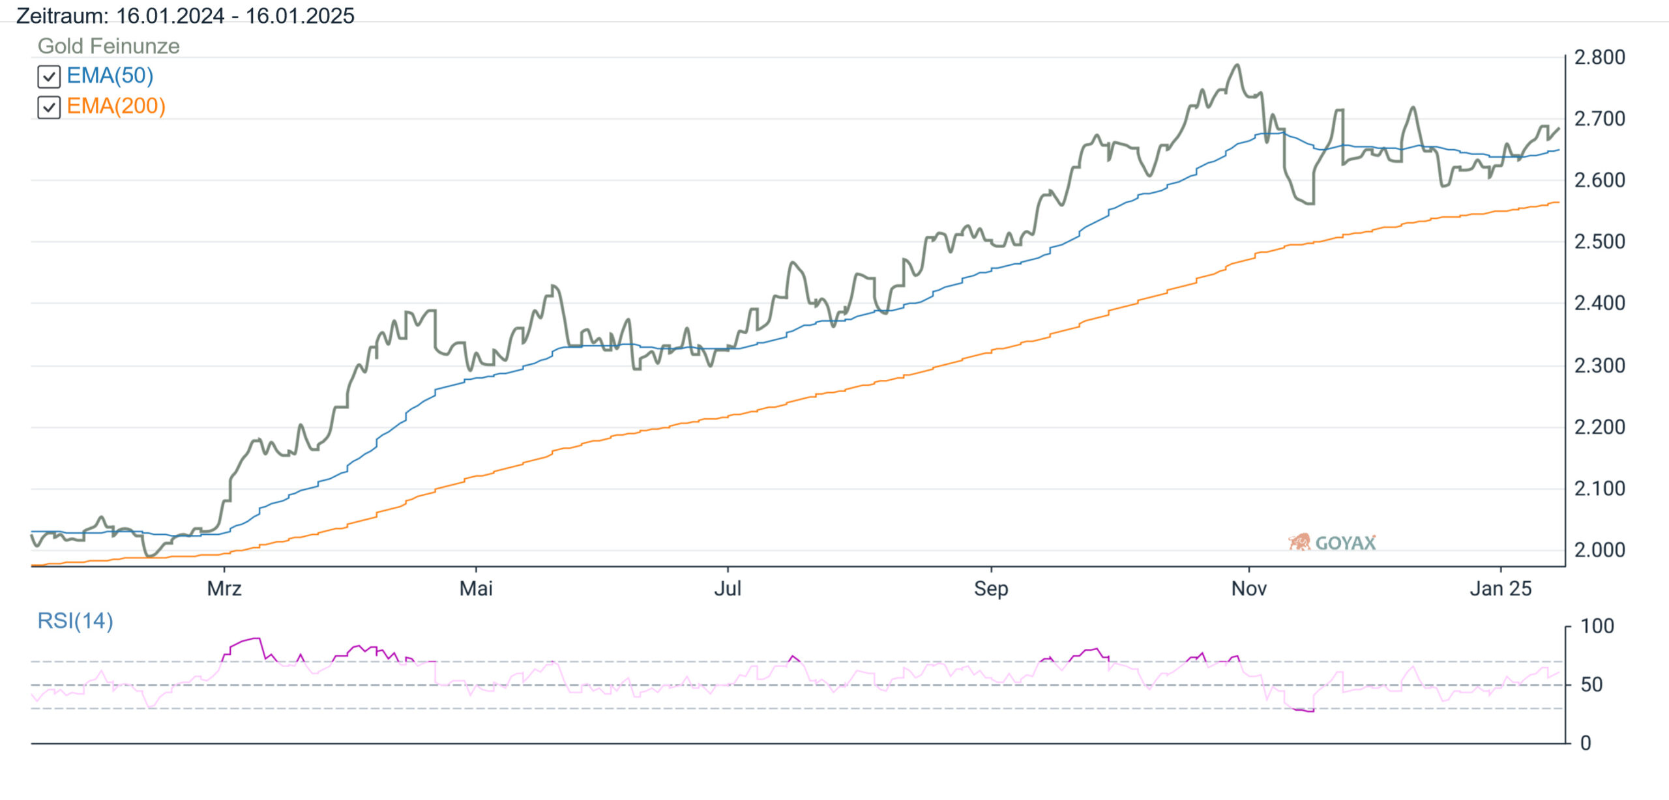Select the Jan 25 tick on time axis
Image resolution: width=1669 pixels, height=800 pixels.
[1500, 589]
